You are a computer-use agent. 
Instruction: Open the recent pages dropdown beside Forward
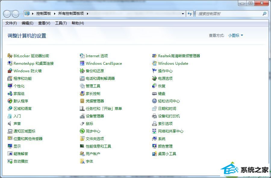pos(21,14)
